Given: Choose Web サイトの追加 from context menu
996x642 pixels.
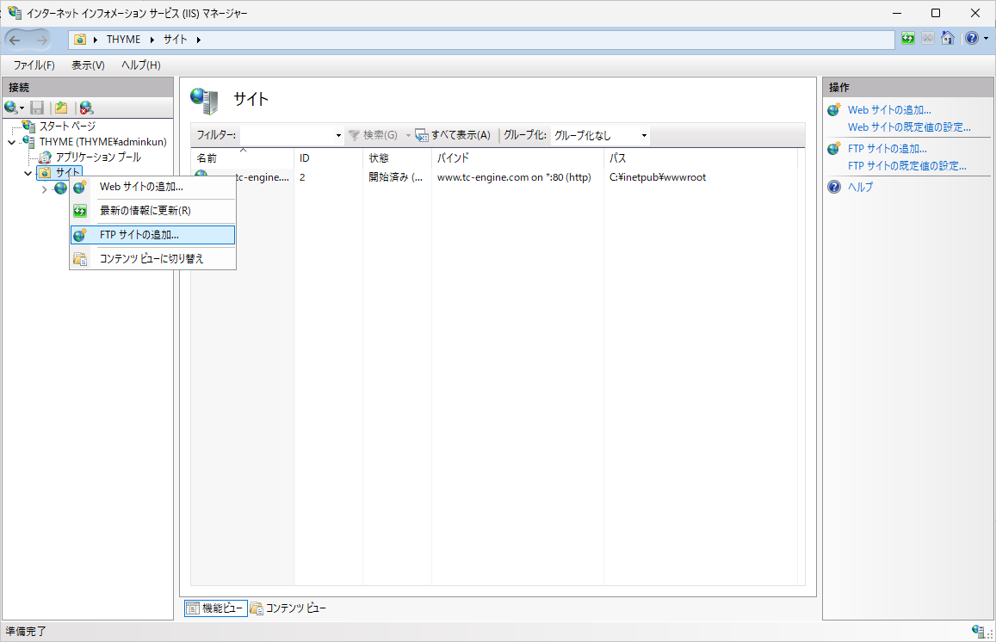Looking at the screenshot, I should tap(152, 187).
